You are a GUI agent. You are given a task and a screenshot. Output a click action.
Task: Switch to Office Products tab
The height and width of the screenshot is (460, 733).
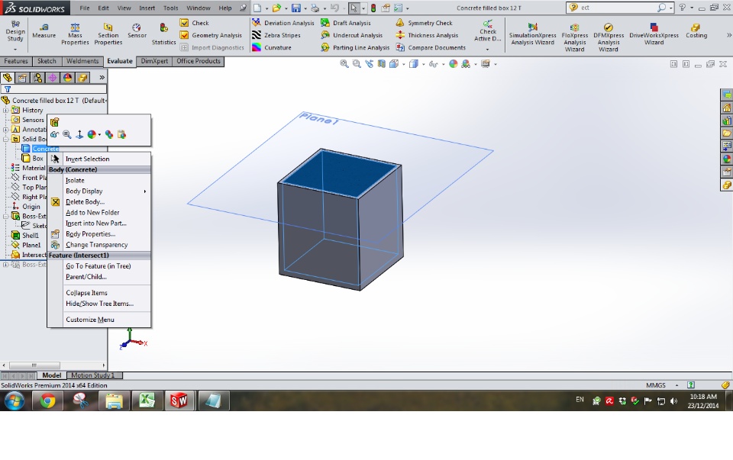point(199,61)
